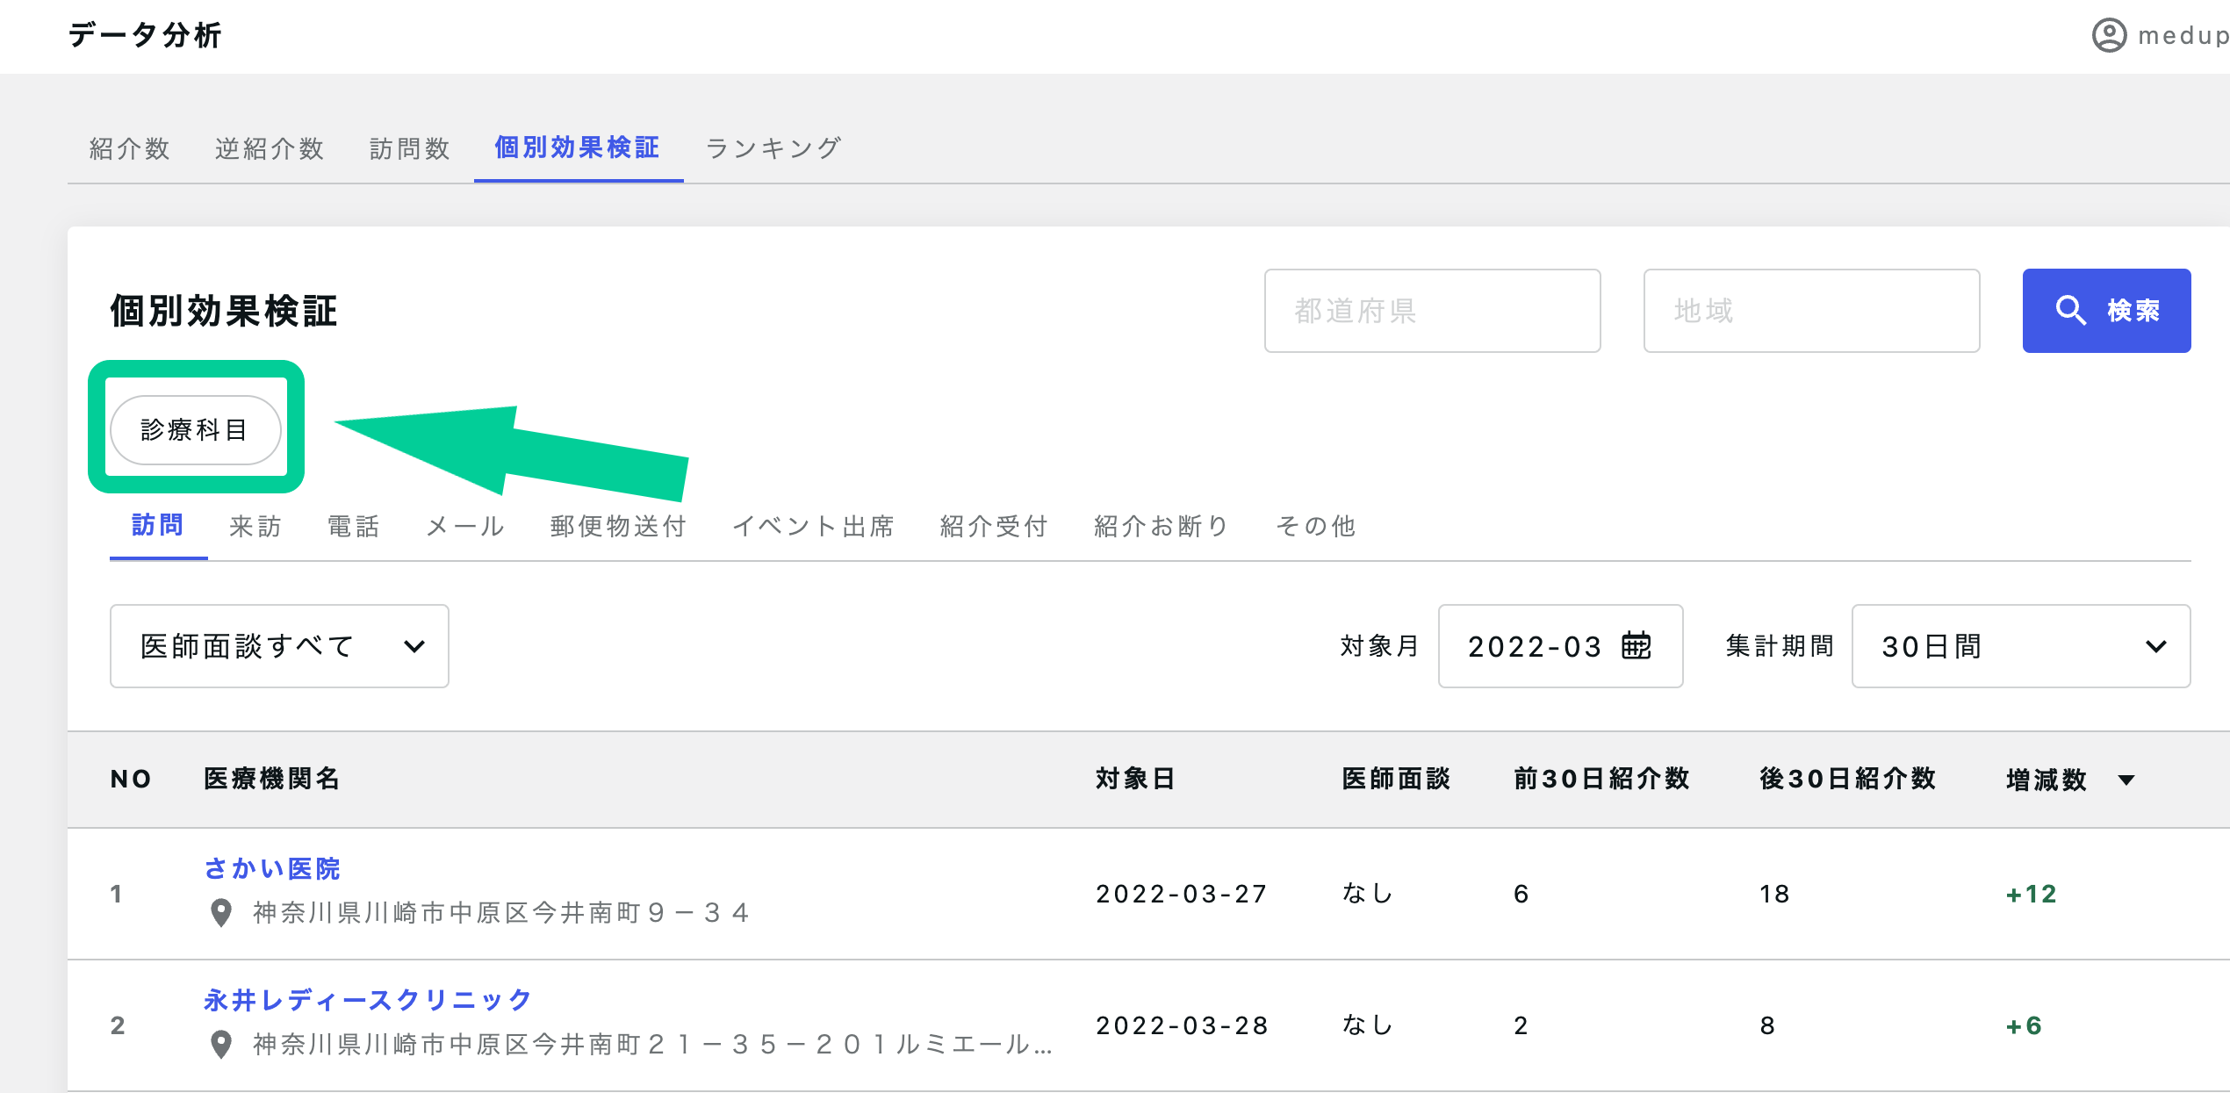Image resolution: width=2230 pixels, height=1093 pixels.
Task: Switch to the 逆紹介数 tab
Action: click(x=270, y=148)
